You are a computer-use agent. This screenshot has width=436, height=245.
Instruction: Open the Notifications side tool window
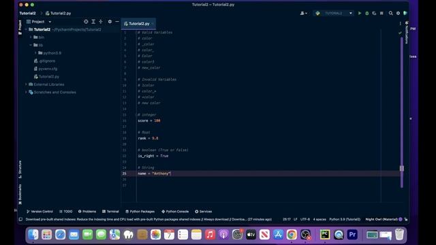tap(407, 33)
